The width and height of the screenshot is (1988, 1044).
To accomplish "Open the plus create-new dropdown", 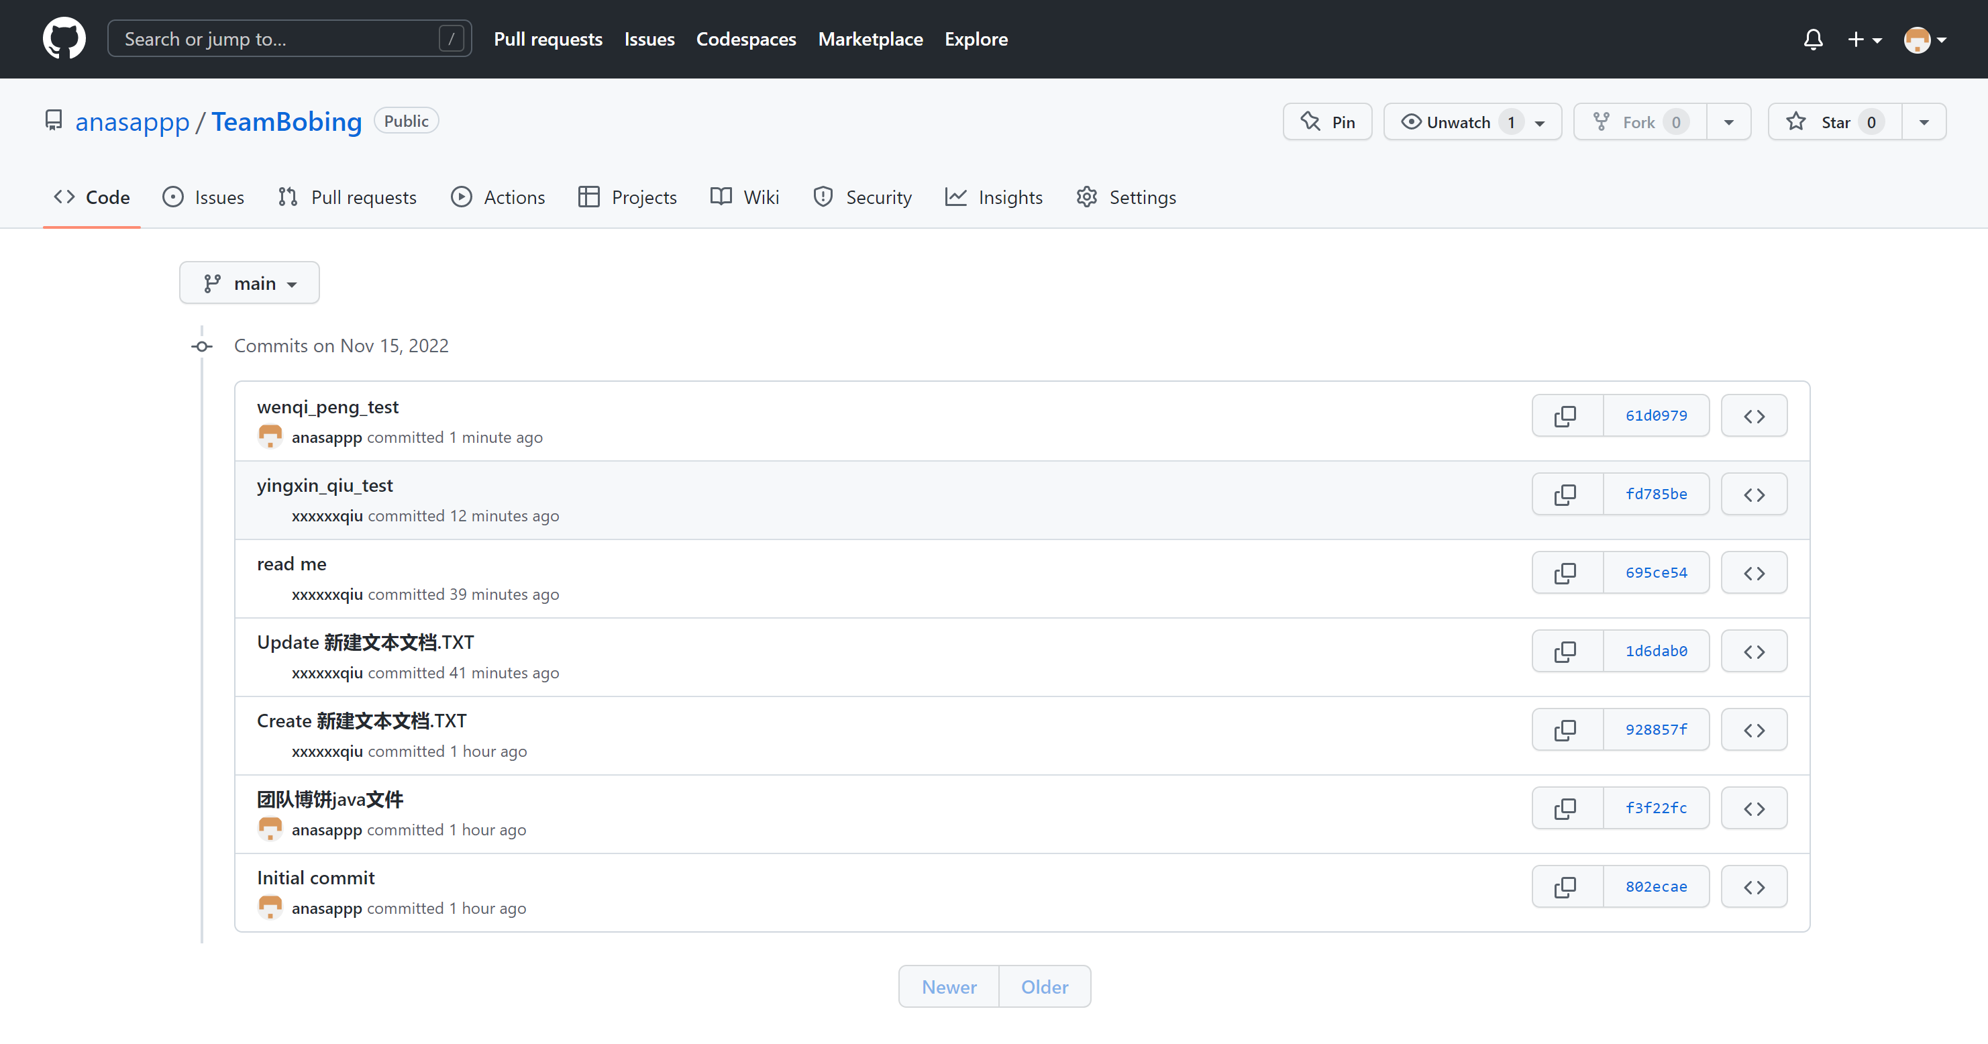I will pos(1864,39).
